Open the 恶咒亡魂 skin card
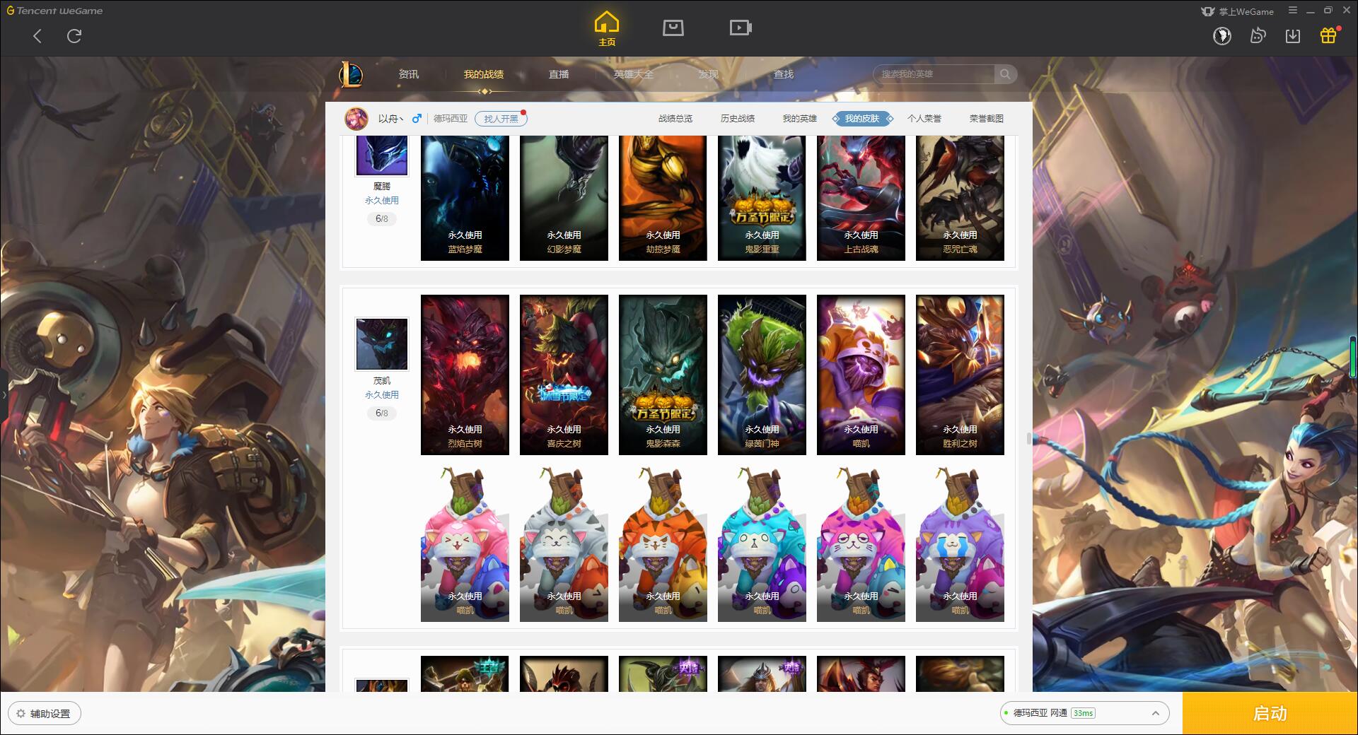 [960, 199]
